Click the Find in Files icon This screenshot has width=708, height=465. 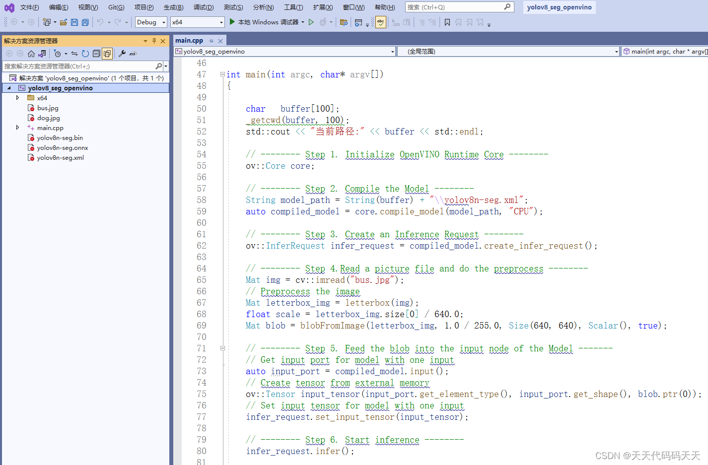point(344,22)
